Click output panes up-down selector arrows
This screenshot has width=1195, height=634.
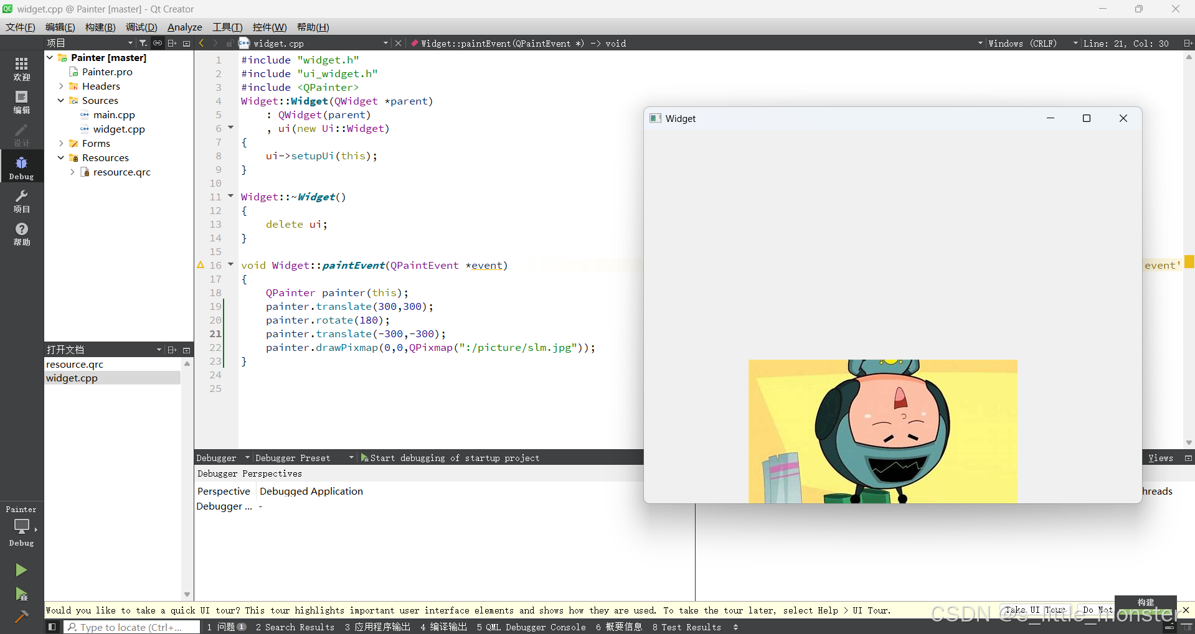tap(735, 627)
